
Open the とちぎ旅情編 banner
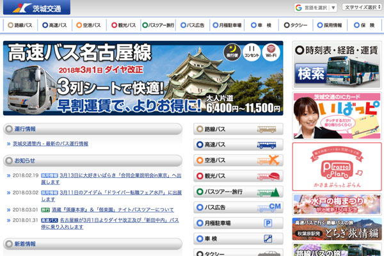(x=337, y=229)
